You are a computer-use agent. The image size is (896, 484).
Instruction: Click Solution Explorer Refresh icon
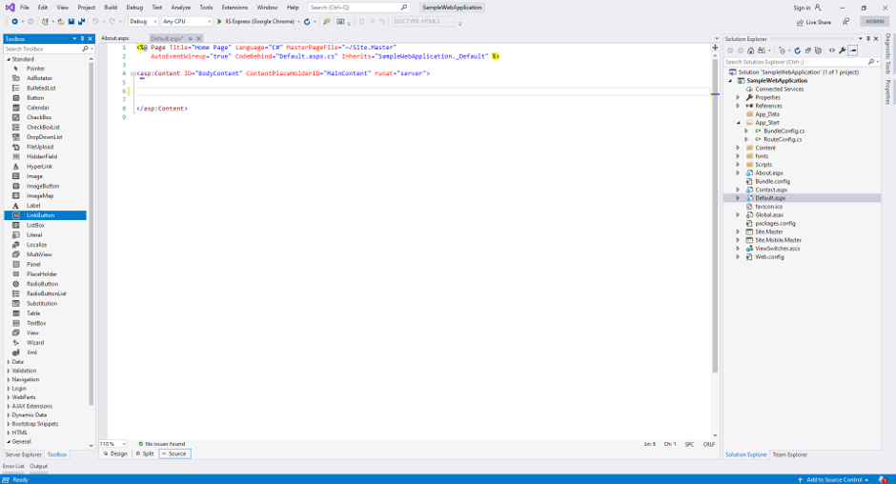[x=797, y=50]
